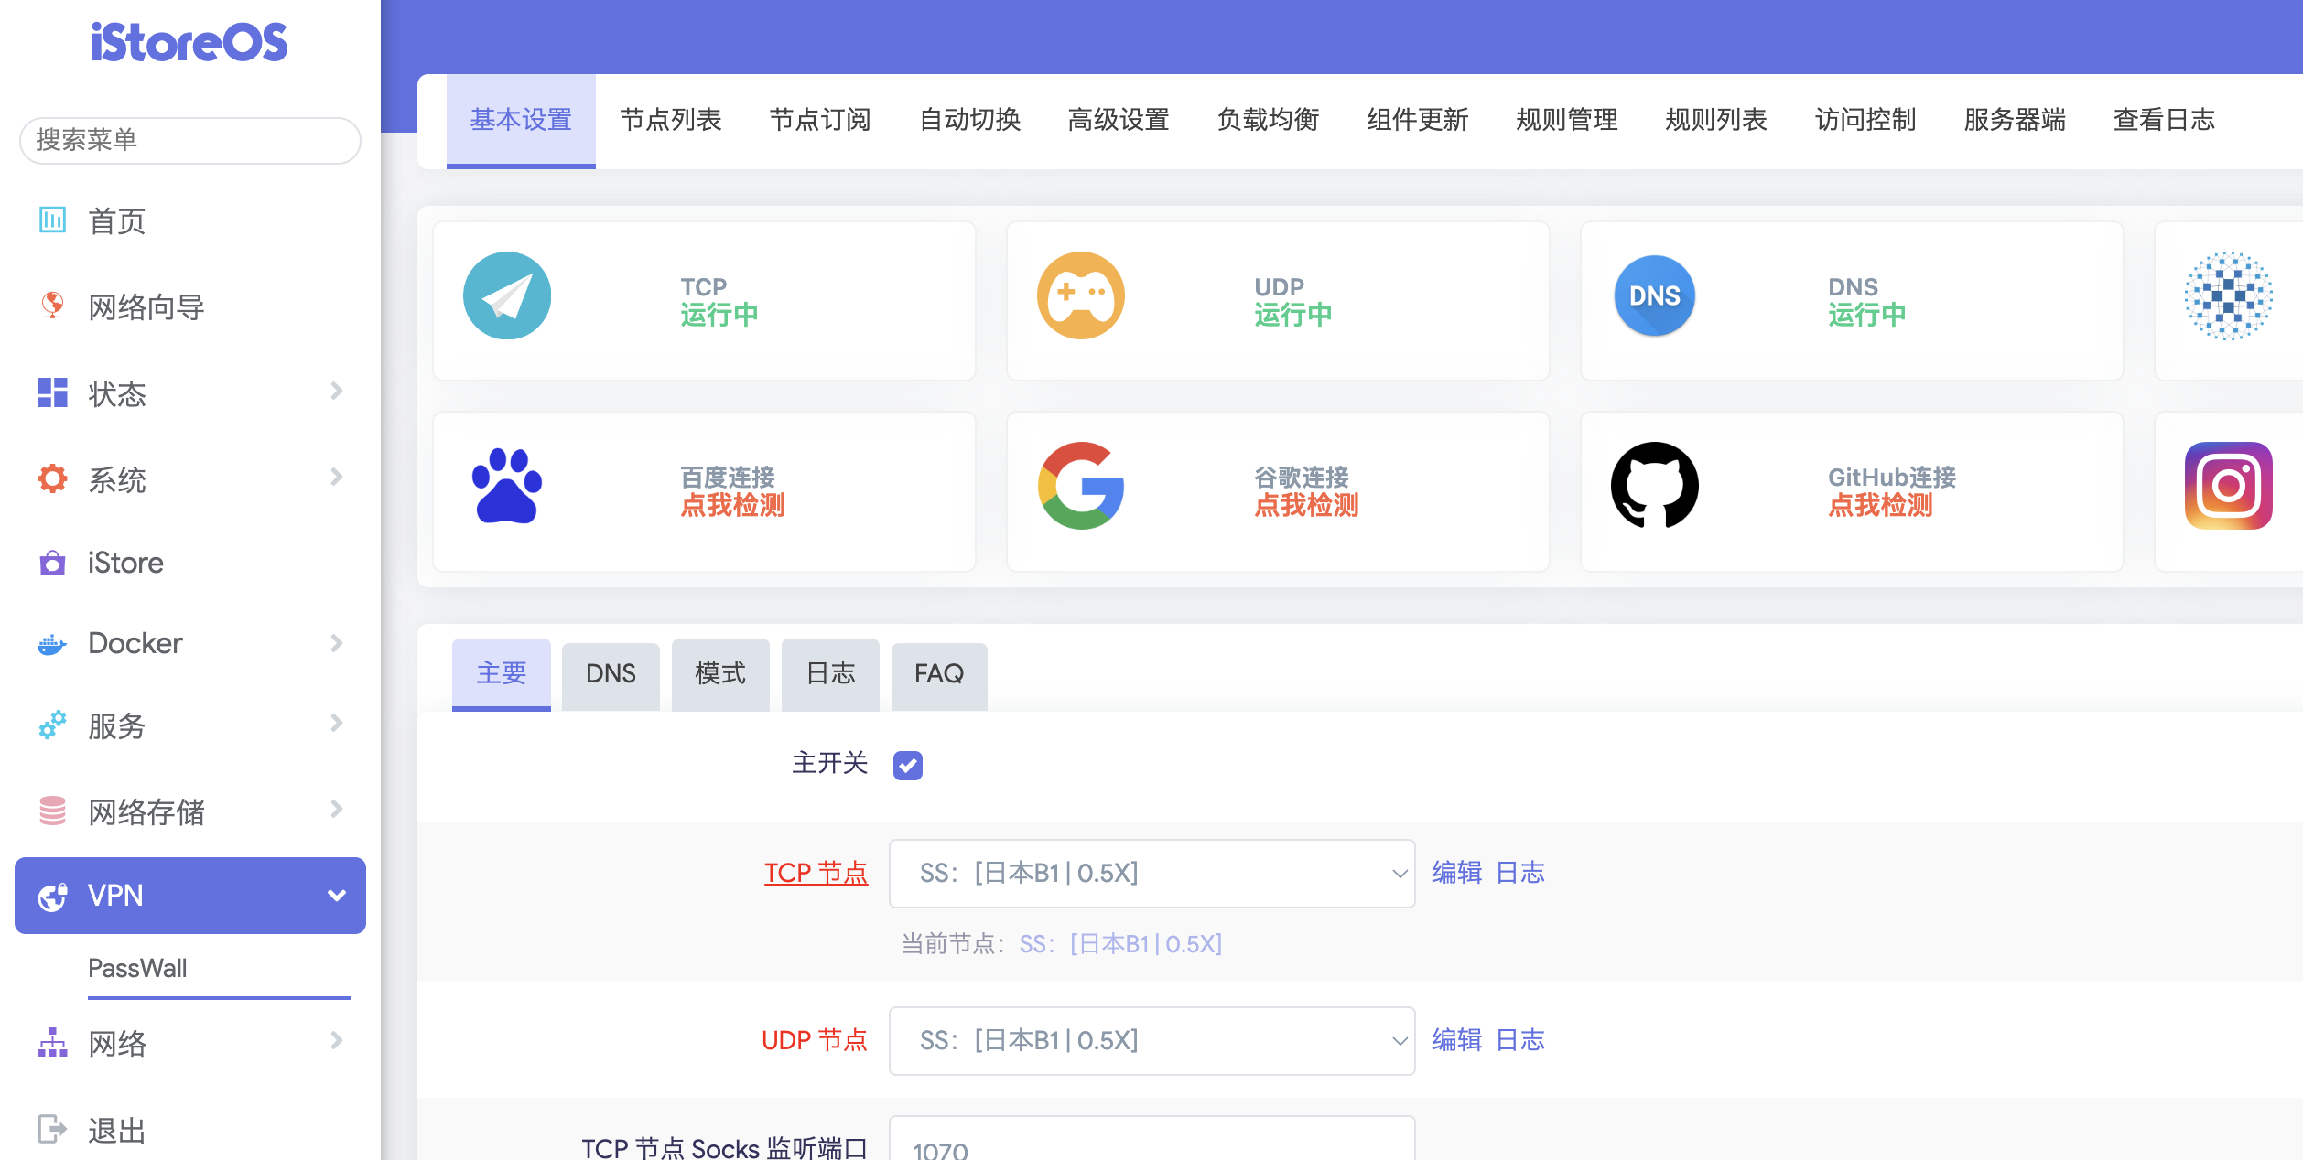Image resolution: width=2303 pixels, height=1160 pixels.
Task: Open the 查看日志 tab
Action: coord(2164,120)
